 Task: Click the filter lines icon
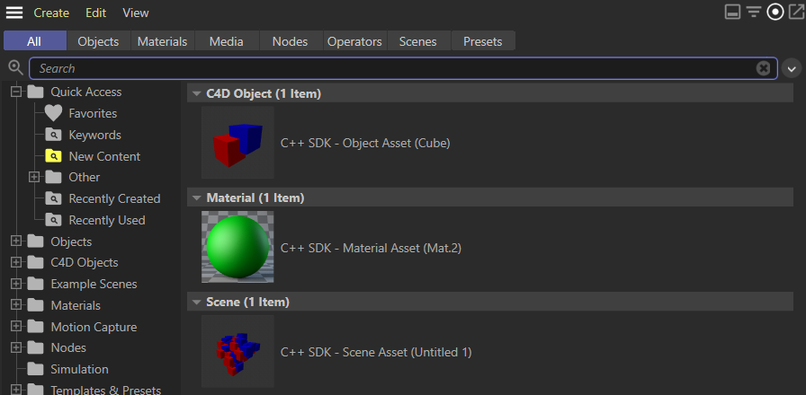(x=754, y=13)
